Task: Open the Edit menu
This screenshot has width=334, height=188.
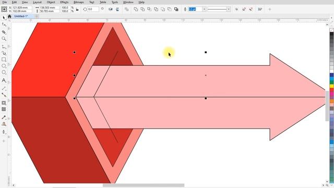Action: [14, 2]
